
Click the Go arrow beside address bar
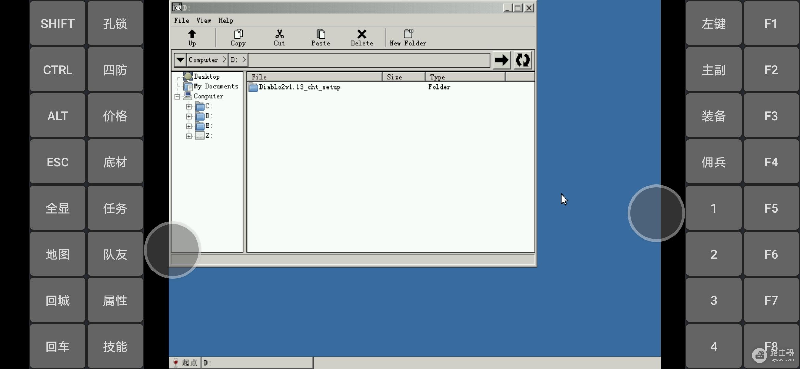[x=502, y=60]
